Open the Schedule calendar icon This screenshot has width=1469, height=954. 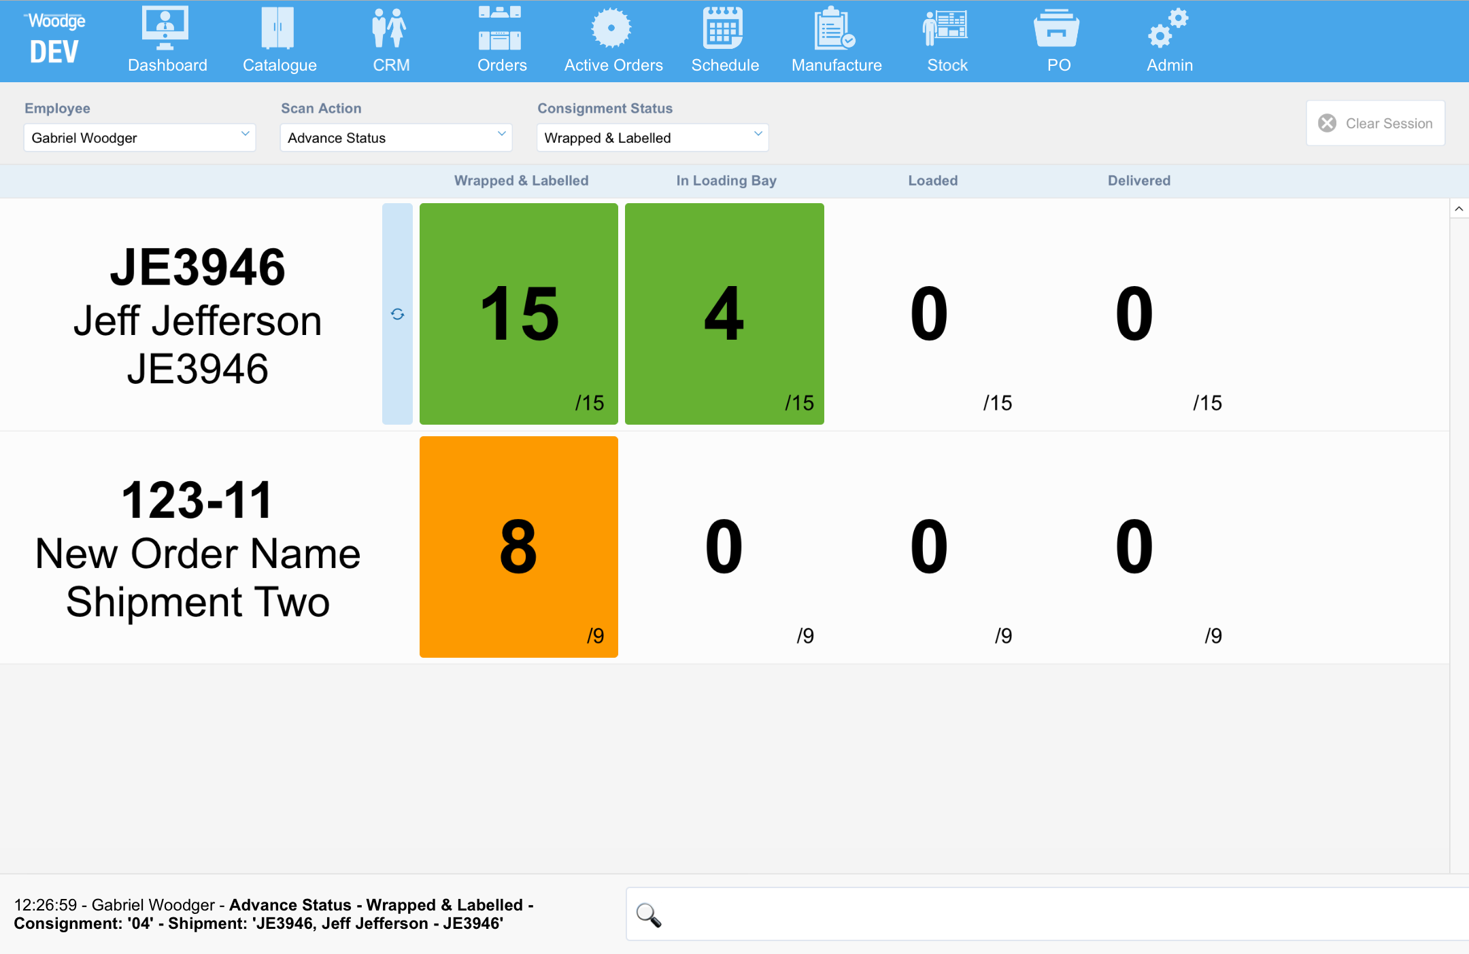723,29
